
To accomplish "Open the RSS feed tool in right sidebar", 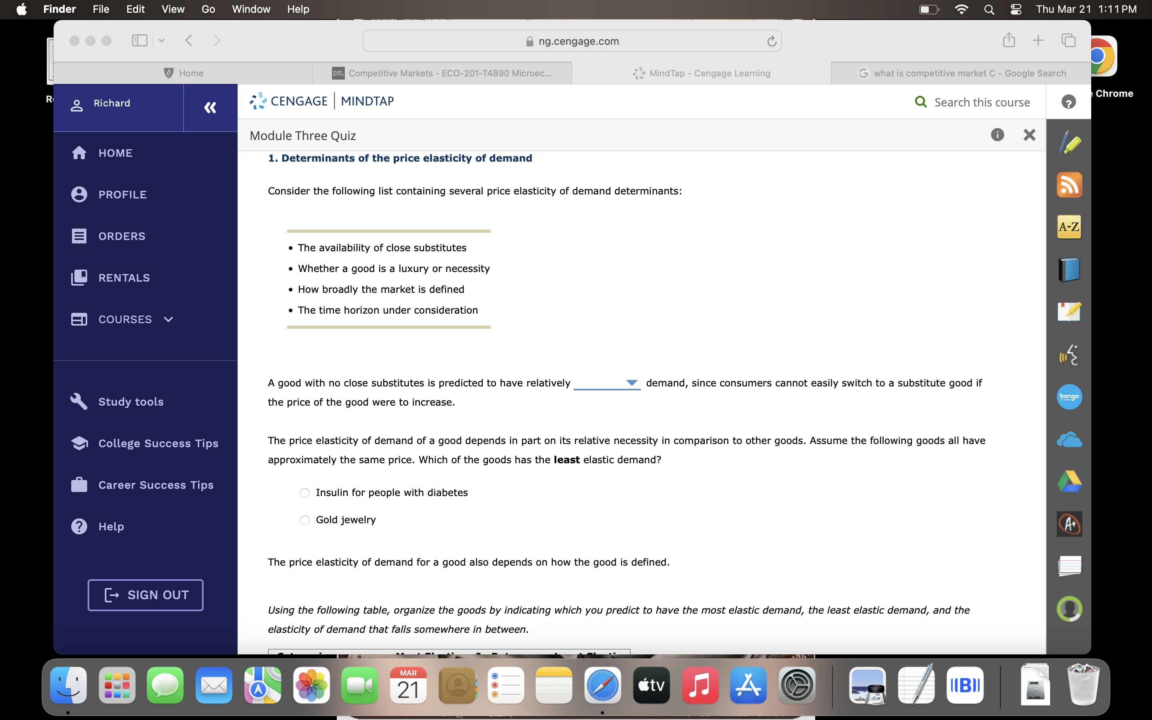I will point(1070,185).
